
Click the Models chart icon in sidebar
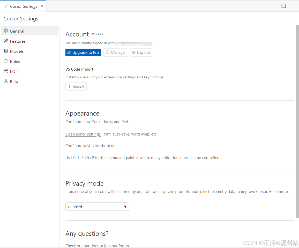click(x=6, y=51)
